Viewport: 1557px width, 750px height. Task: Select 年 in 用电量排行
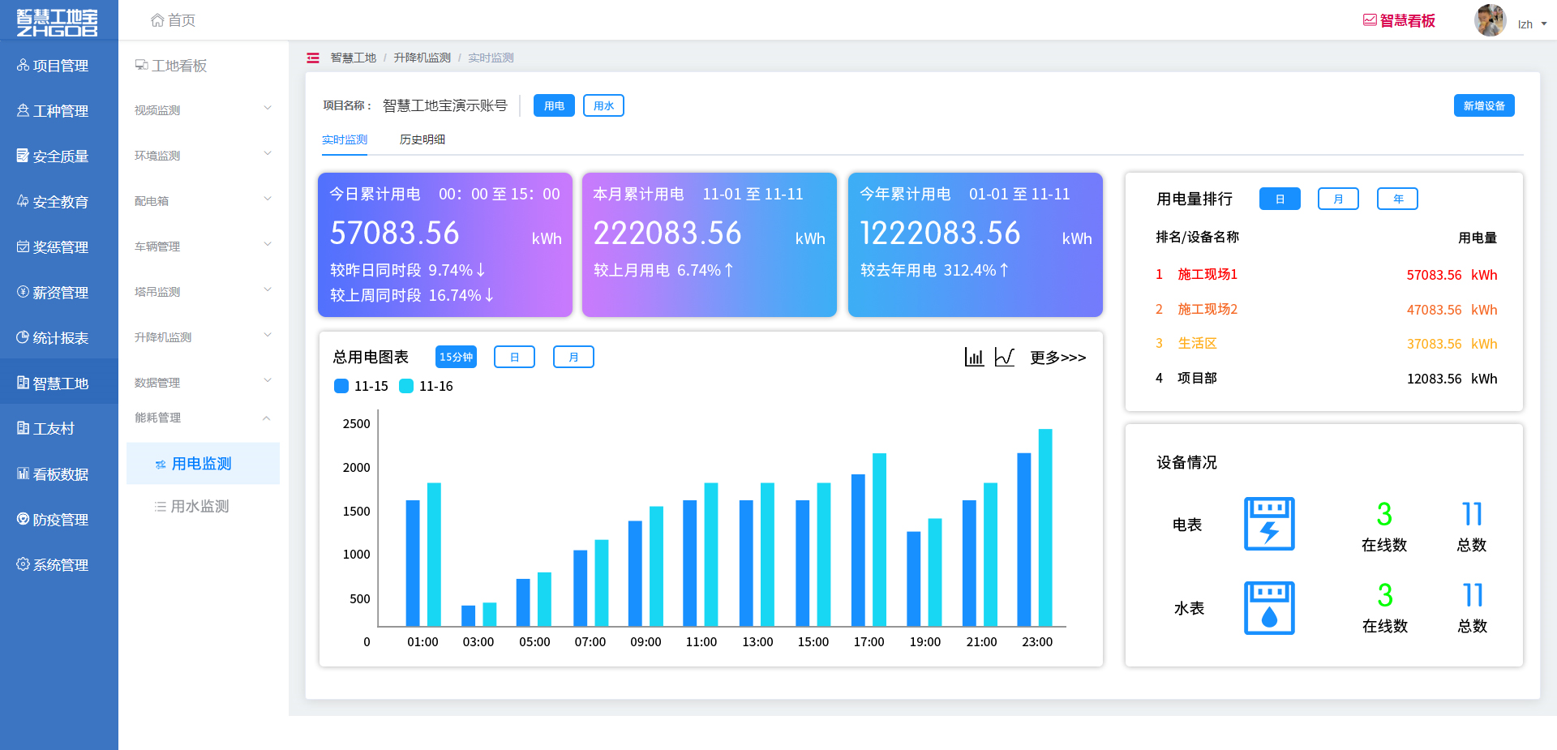[1397, 199]
